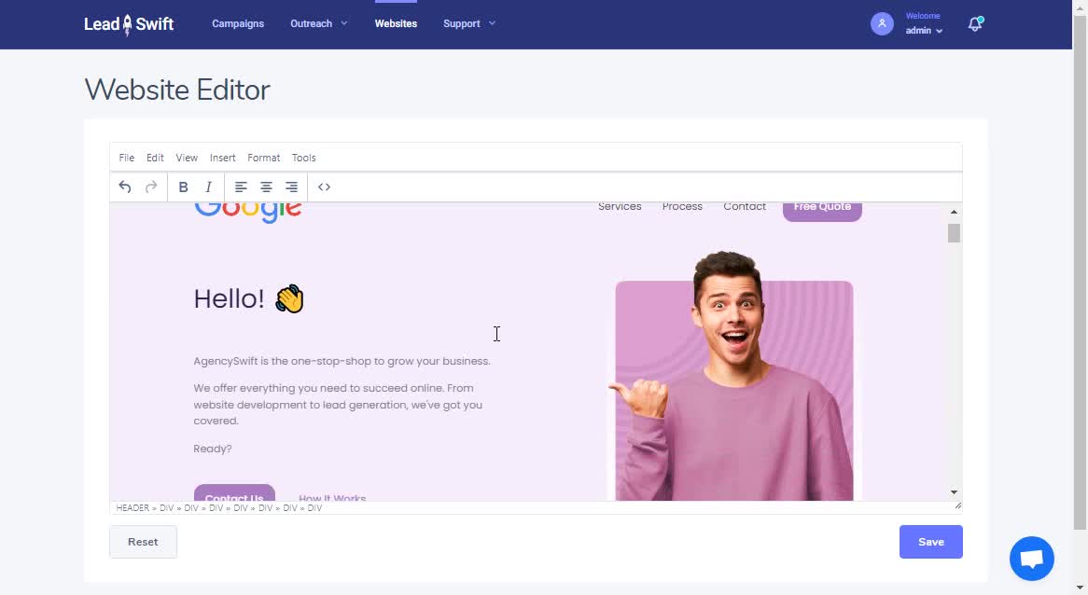
Task: Select the align center icon
Action: point(266,187)
